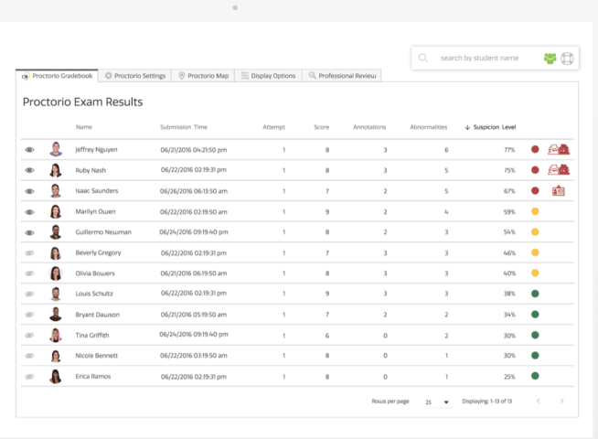
Task: Click Marilyn Owen's 59% suspicion value
Action: [x=509, y=211]
